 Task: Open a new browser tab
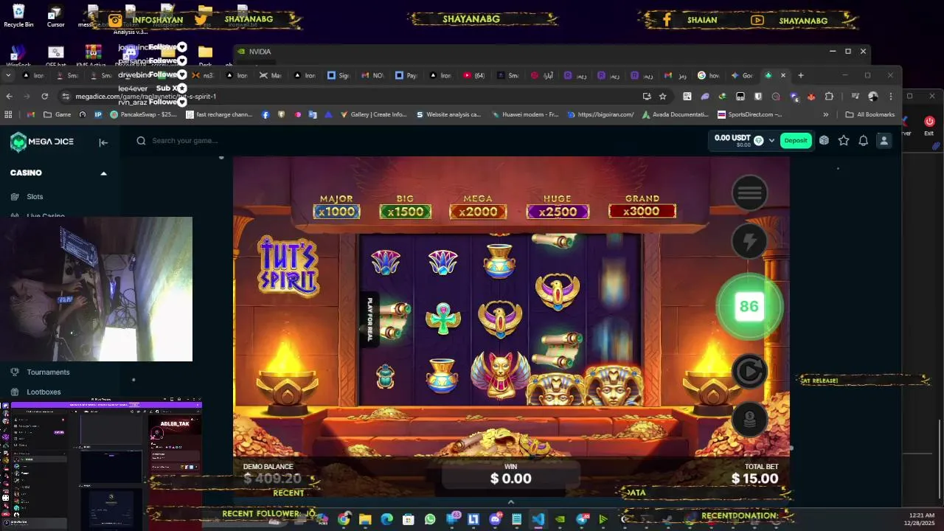coord(801,75)
